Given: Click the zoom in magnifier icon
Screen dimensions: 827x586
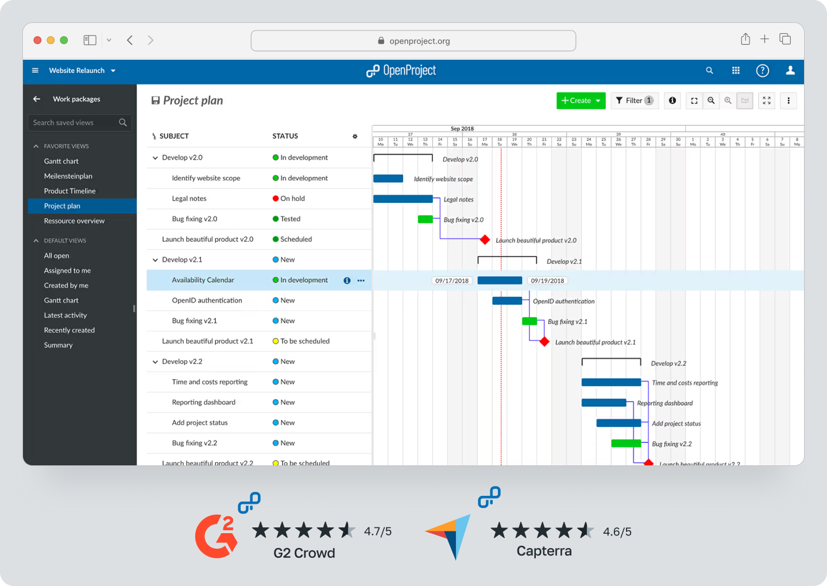Looking at the screenshot, I should (x=728, y=101).
